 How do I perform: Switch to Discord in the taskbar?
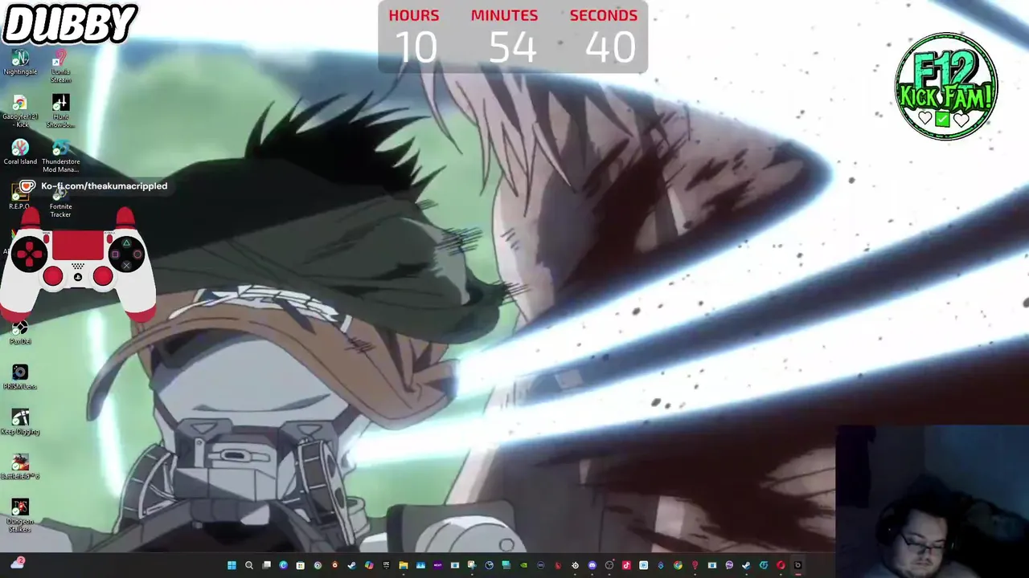592,565
